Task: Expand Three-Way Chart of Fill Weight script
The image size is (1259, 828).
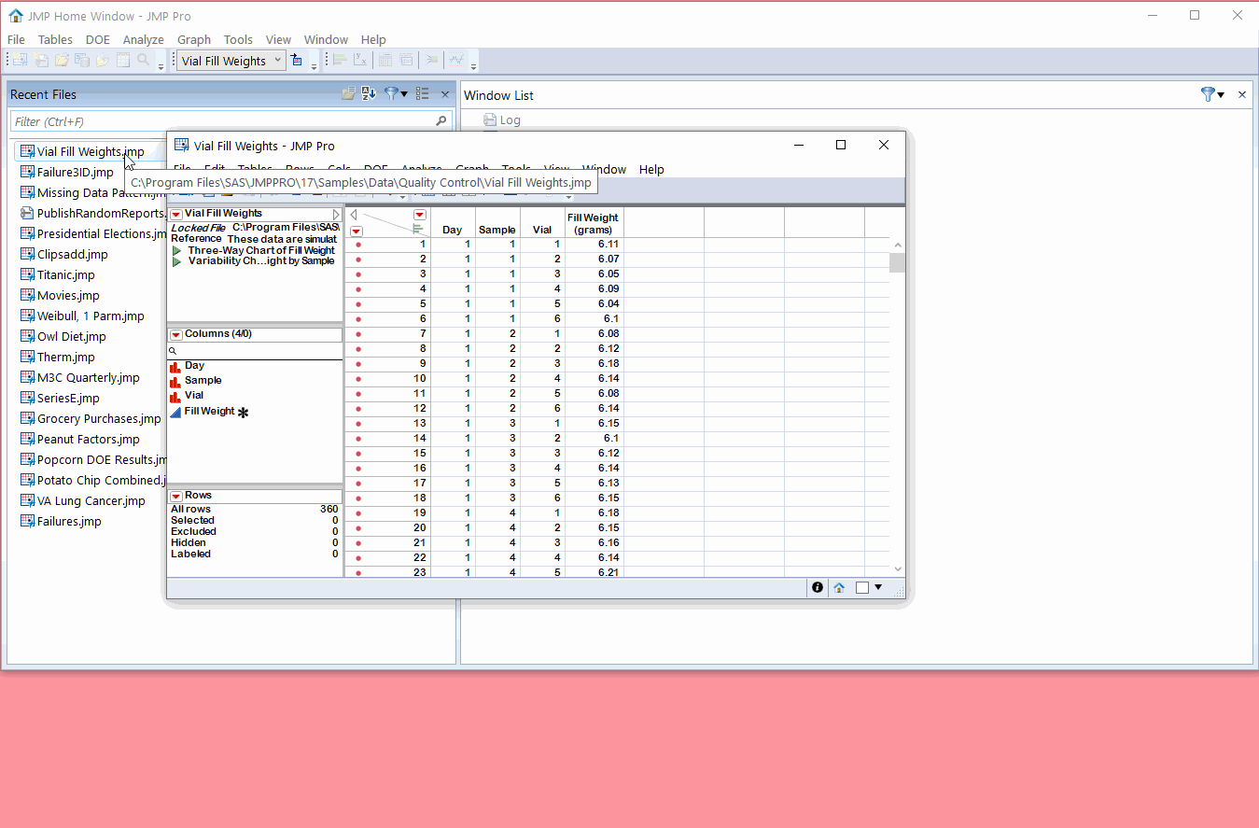Action: tap(177, 250)
